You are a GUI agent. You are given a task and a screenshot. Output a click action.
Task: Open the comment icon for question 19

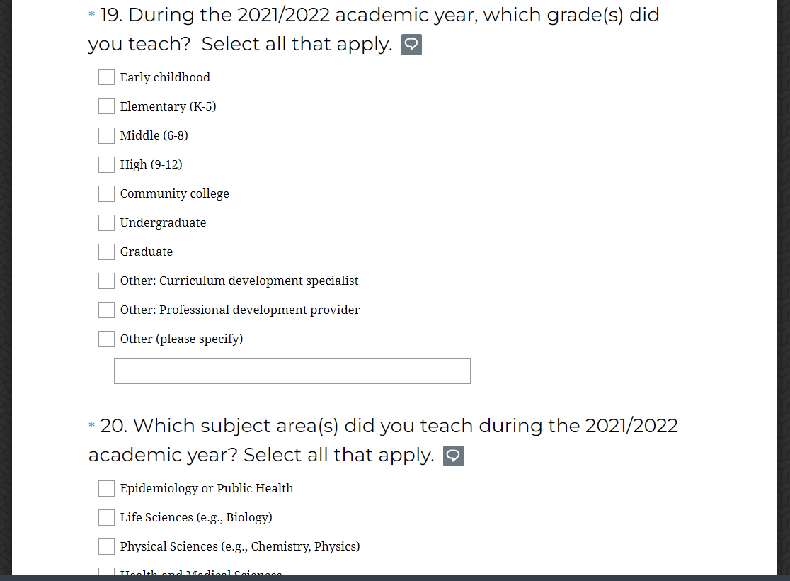411,45
